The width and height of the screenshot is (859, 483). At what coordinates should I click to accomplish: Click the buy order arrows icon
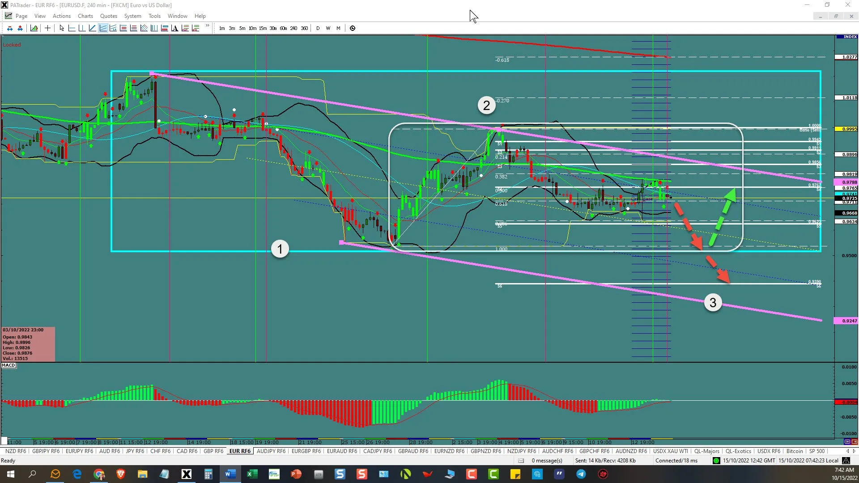[x=20, y=28]
